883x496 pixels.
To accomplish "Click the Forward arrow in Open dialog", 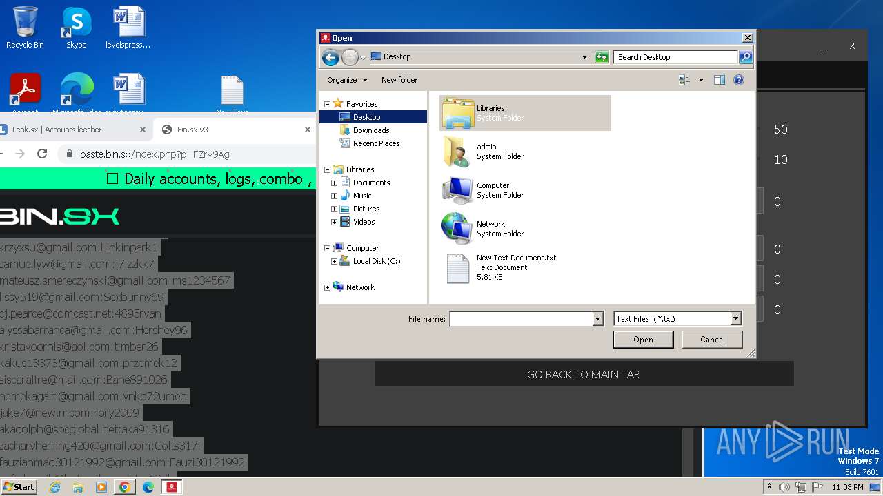I will 350,57.
